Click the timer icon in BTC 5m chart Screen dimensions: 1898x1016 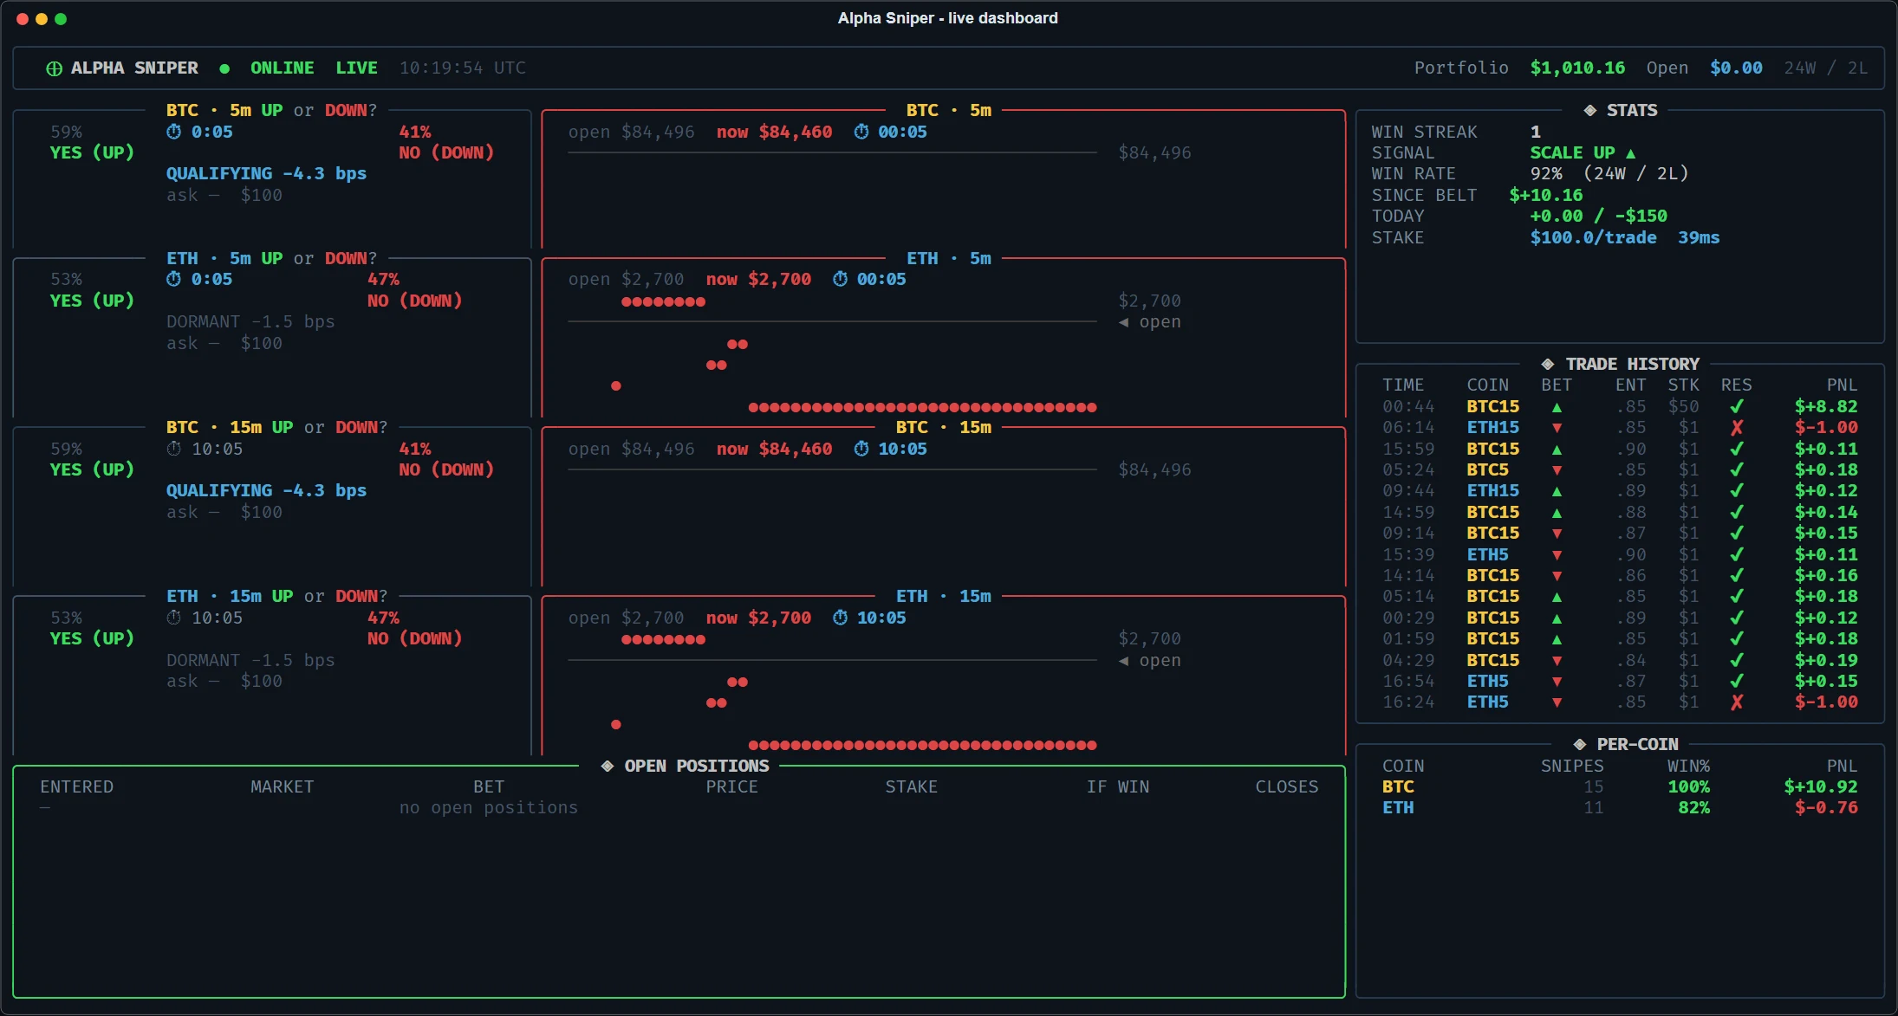click(x=861, y=132)
